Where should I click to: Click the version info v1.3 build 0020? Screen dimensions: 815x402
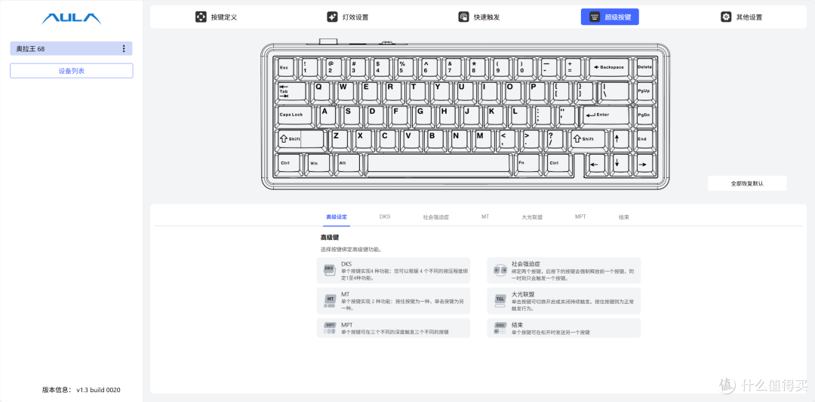81,389
